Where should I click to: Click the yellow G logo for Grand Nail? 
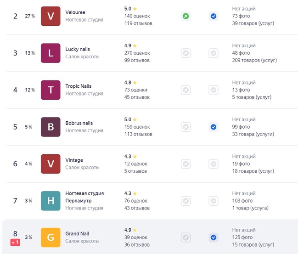point(51,237)
